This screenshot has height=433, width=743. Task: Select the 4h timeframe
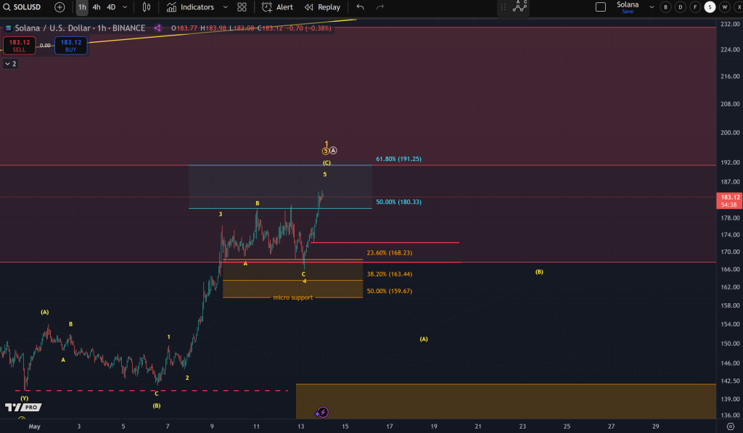click(97, 8)
